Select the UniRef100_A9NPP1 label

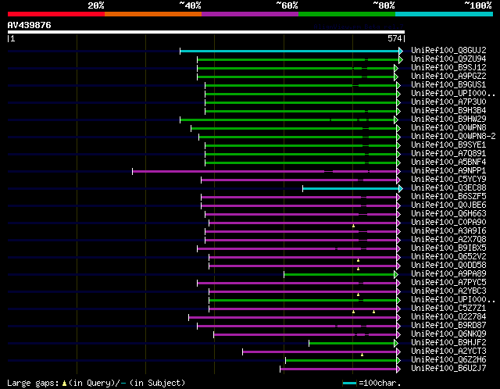pos(448,171)
